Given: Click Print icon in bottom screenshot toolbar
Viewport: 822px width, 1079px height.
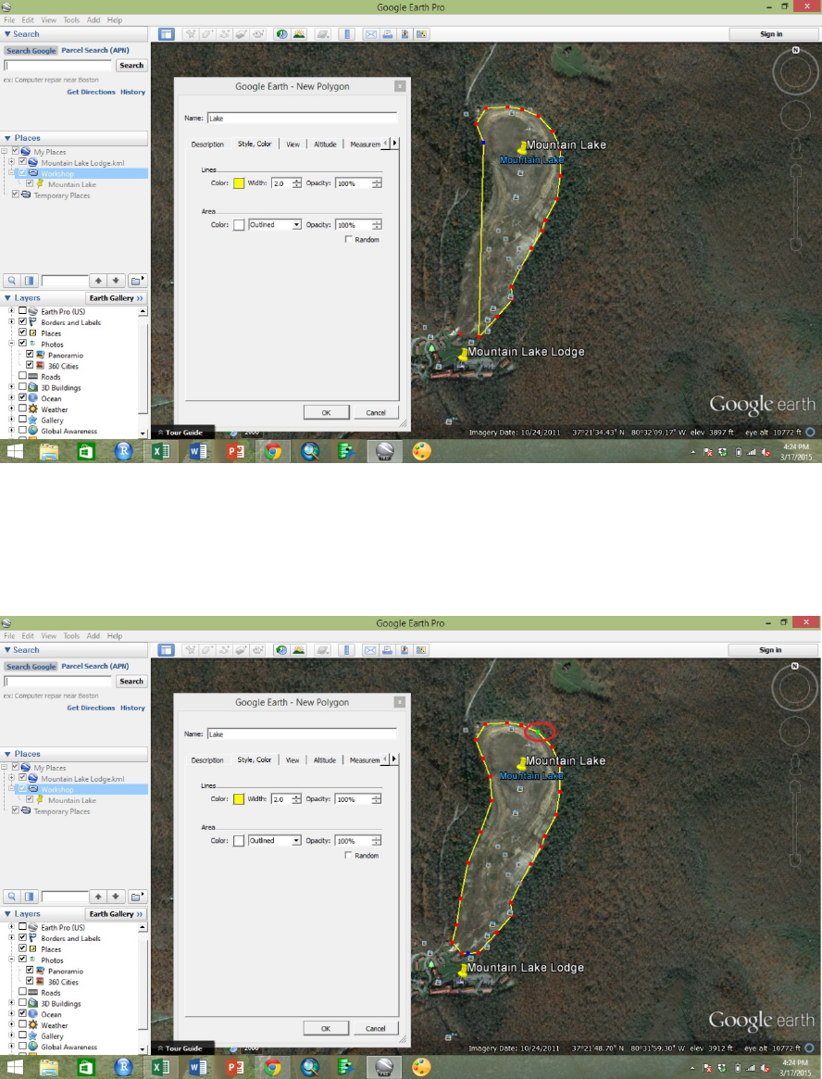Looking at the screenshot, I should click(x=387, y=649).
